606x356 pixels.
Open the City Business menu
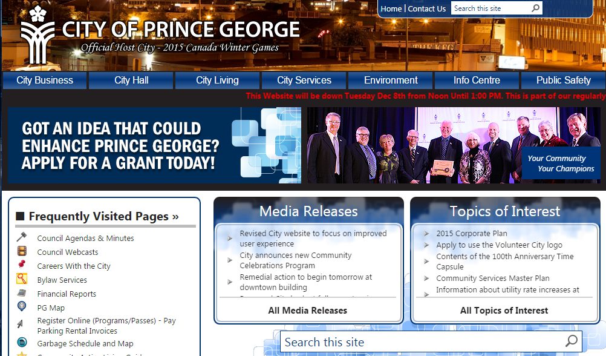pos(44,81)
